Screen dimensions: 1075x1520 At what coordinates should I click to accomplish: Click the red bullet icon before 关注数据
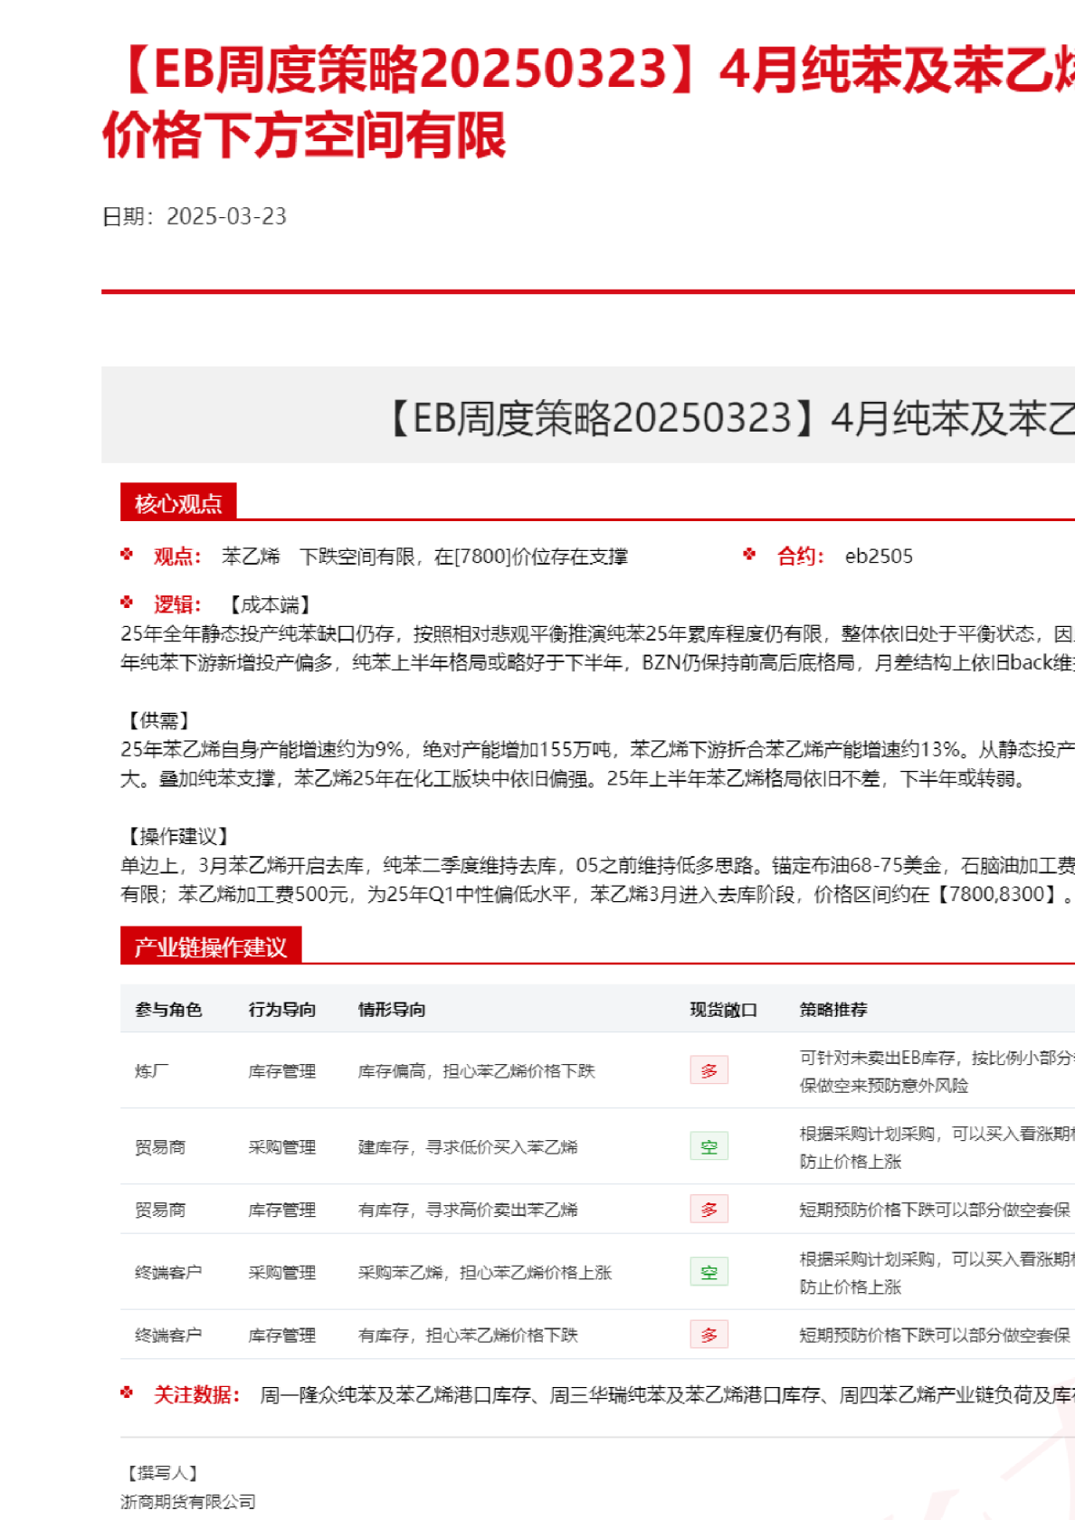[x=127, y=1393]
